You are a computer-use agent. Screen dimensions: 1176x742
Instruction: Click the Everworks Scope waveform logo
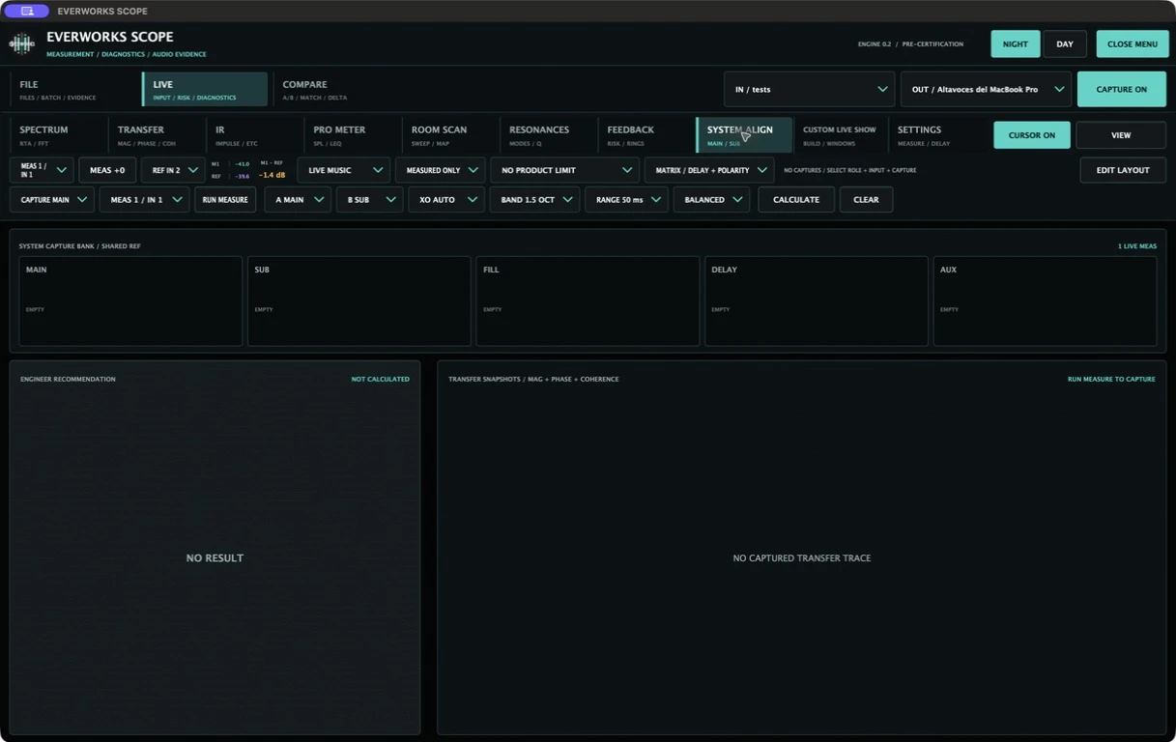point(21,43)
